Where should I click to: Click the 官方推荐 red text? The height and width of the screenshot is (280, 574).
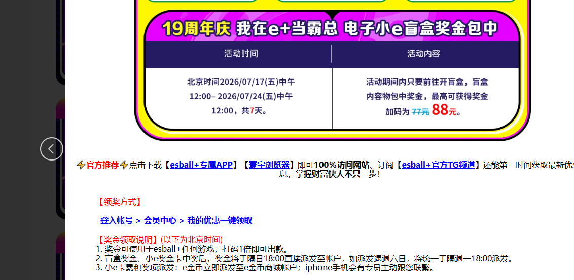102,165
